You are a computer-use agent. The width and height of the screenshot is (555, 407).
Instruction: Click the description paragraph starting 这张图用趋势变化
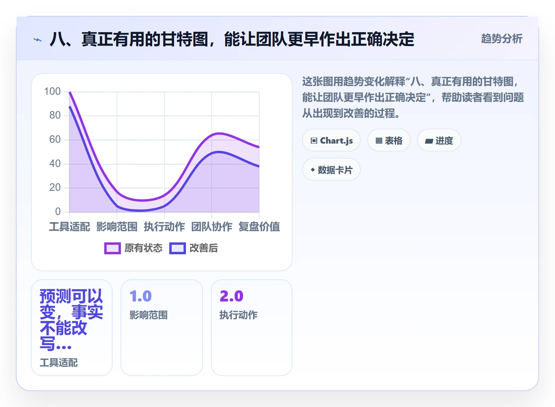click(413, 98)
